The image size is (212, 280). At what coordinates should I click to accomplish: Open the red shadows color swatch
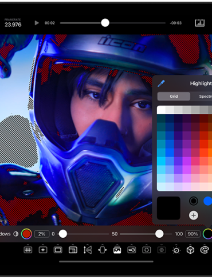[x=26, y=234]
